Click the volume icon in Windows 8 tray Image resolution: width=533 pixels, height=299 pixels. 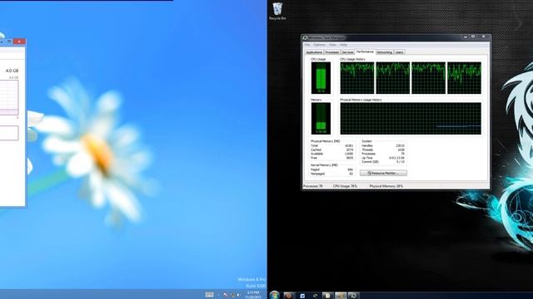[x=239, y=296]
